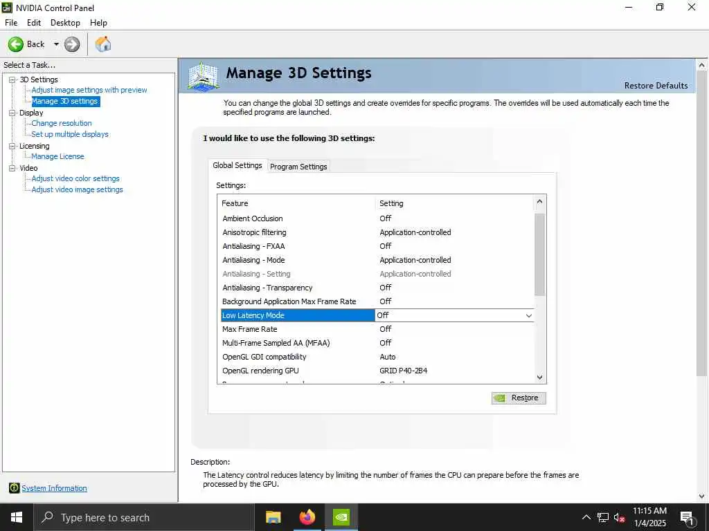Click the taskbar clock and date
The image size is (709, 531).
(649, 517)
